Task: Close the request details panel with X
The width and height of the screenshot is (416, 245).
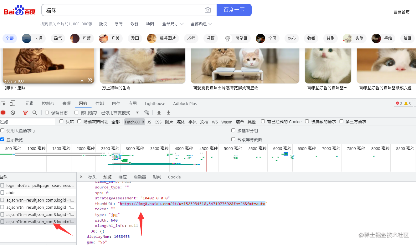Action: [x=81, y=177]
